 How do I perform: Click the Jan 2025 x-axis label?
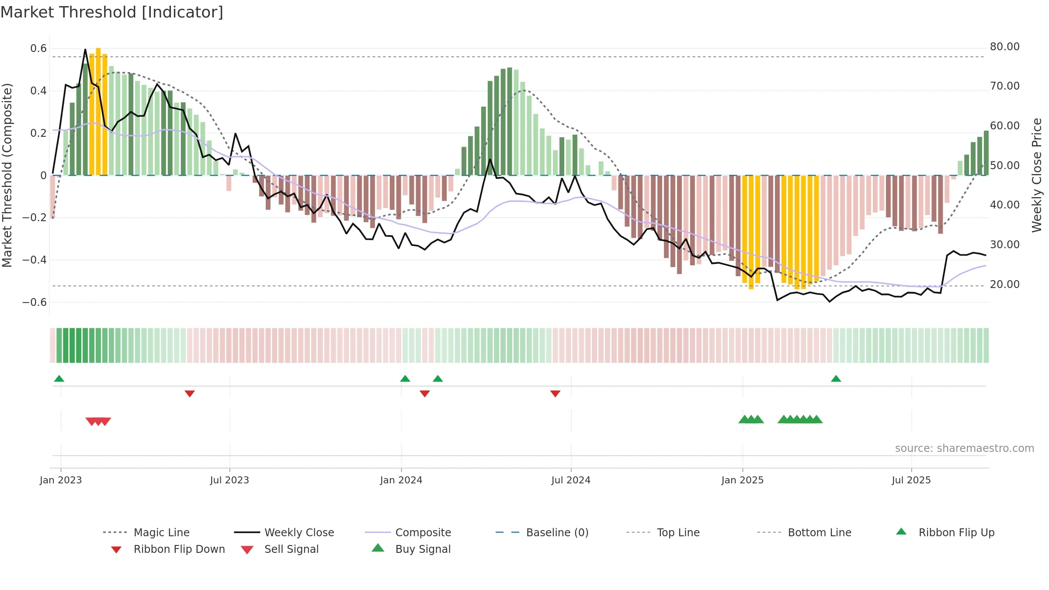point(743,480)
